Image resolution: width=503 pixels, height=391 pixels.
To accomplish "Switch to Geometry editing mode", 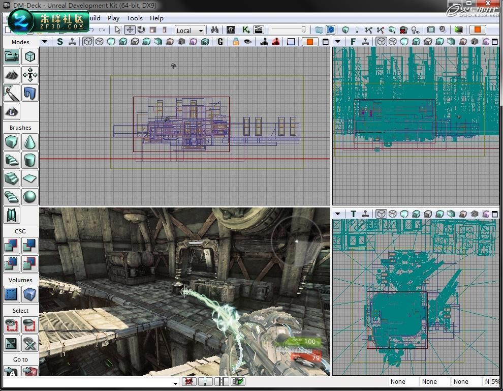I will [30, 57].
